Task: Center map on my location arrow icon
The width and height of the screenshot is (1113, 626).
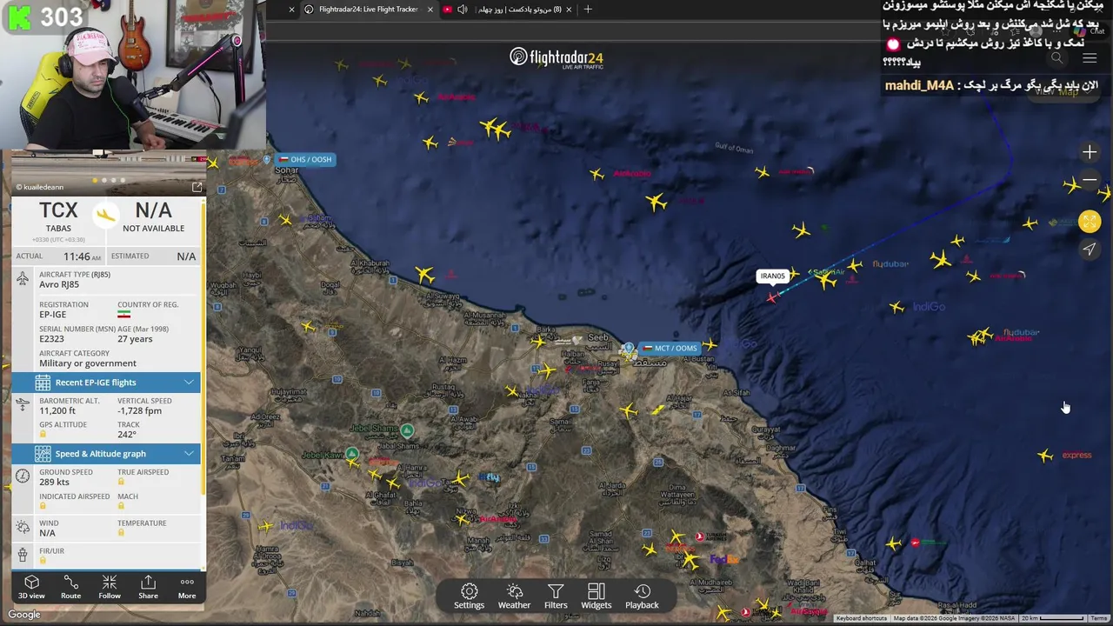Action: coord(1090,250)
